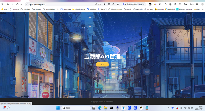Open the puzzle-piece extensions icon
This screenshot has width=205, height=111.
pyautogui.click(x=160, y=5)
